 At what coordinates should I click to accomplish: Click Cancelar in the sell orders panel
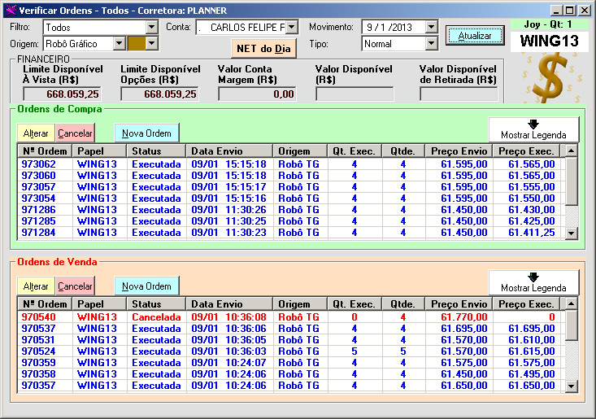75,286
